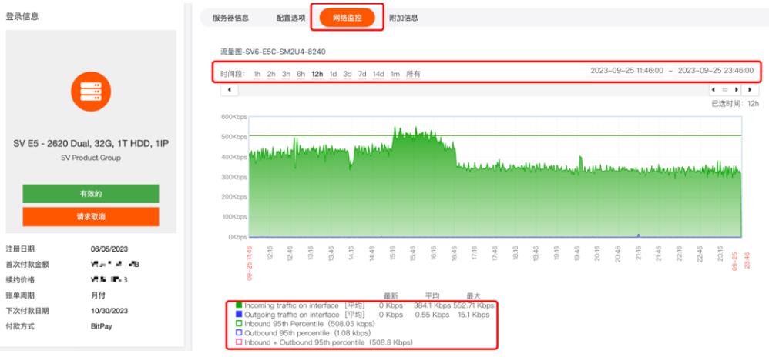
Task: Switch to the 附加信息 tab
Action: click(404, 18)
